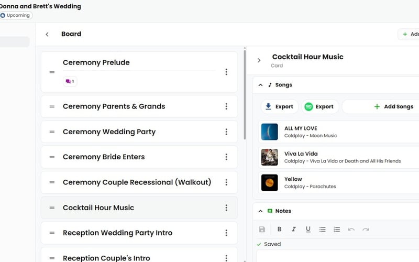Open the Ceremony Wedding Party three-dot menu
Screen dimensions: 419x262
pyautogui.click(x=226, y=132)
